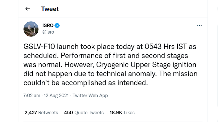Image resolution: width=218 pixels, height=122 pixels.
Task: Click the 450 quote count number
Action: (x=68, y=112)
